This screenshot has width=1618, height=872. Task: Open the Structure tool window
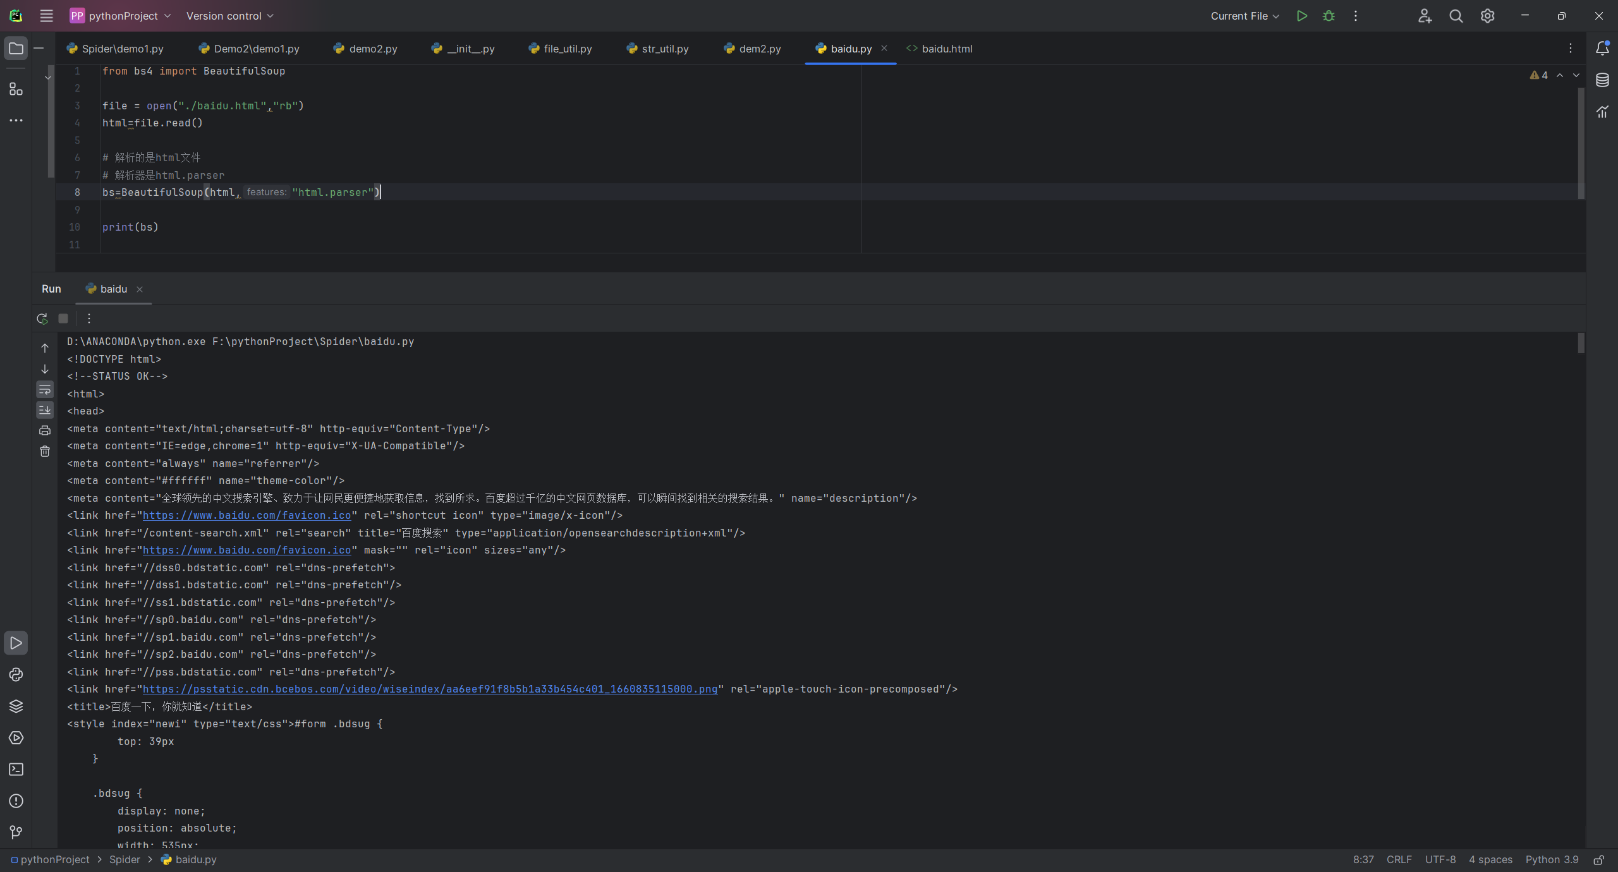coord(16,89)
